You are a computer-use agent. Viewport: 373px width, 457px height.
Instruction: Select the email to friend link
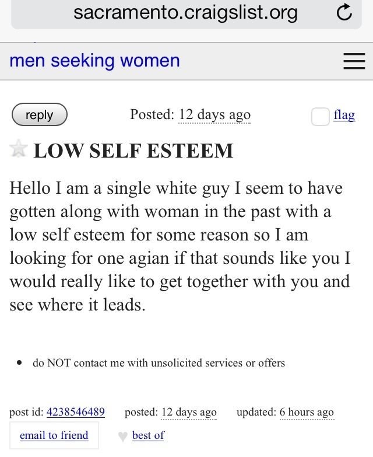pos(54,435)
